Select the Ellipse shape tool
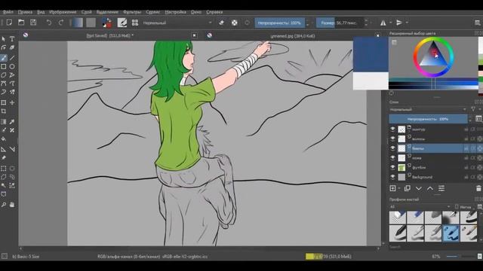Image resolution: width=483 pixels, height=271 pixels. pyautogui.click(x=12, y=66)
